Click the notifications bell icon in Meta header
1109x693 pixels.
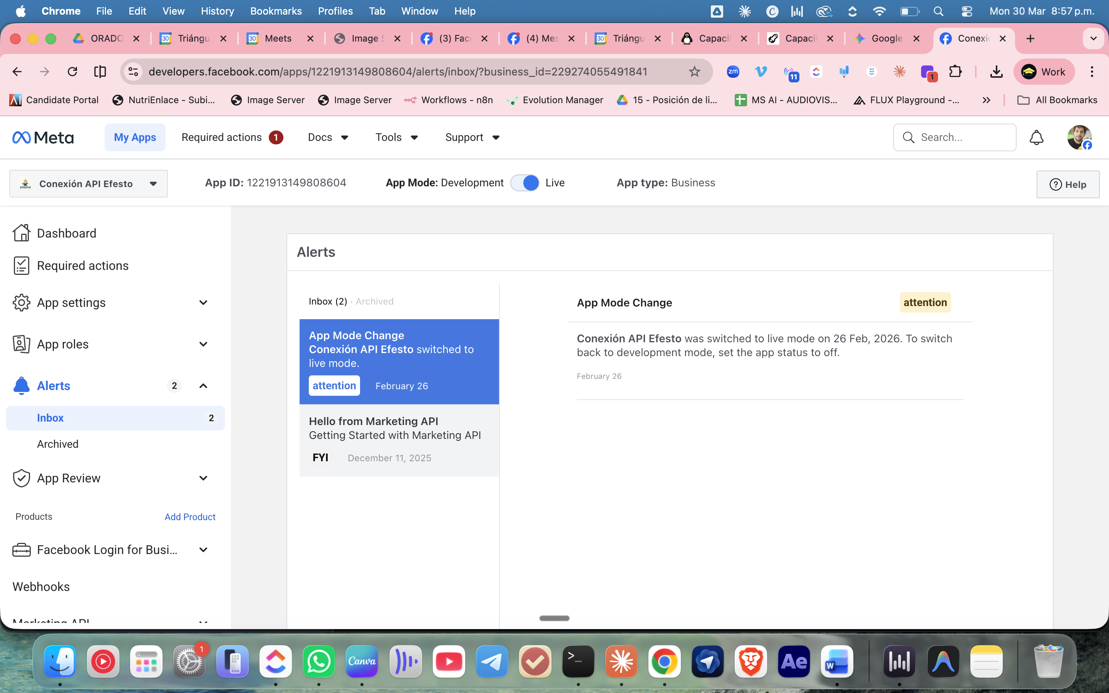[1036, 137]
